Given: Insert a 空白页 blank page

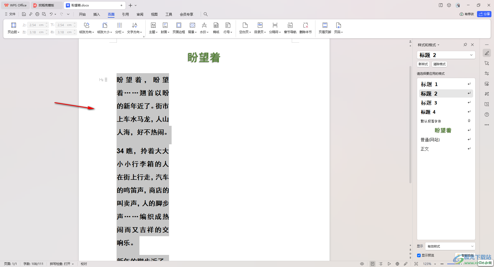Looking at the screenshot, I should pyautogui.click(x=245, y=28).
